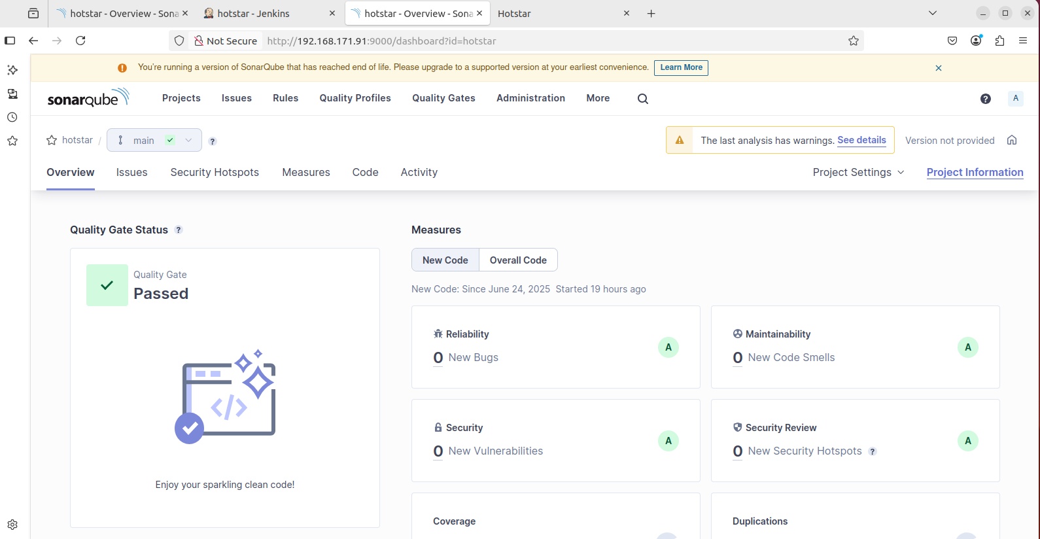Open the See details warnings link

click(x=861, y=140)
